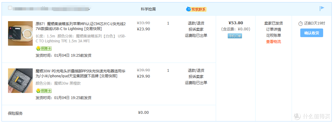333x123 pixels.
Task: Click 投诉卖家 for the charger item
Action: (196, 76)
